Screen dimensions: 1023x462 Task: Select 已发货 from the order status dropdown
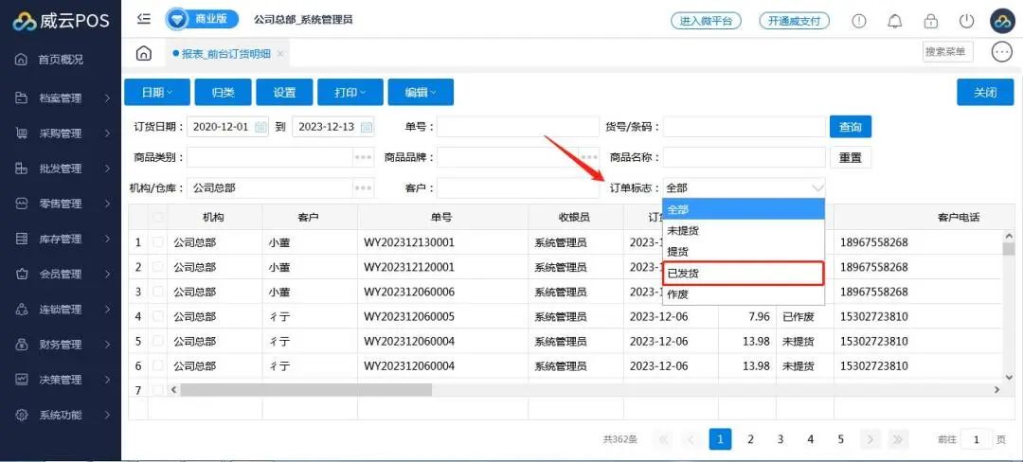pos(743,273)
